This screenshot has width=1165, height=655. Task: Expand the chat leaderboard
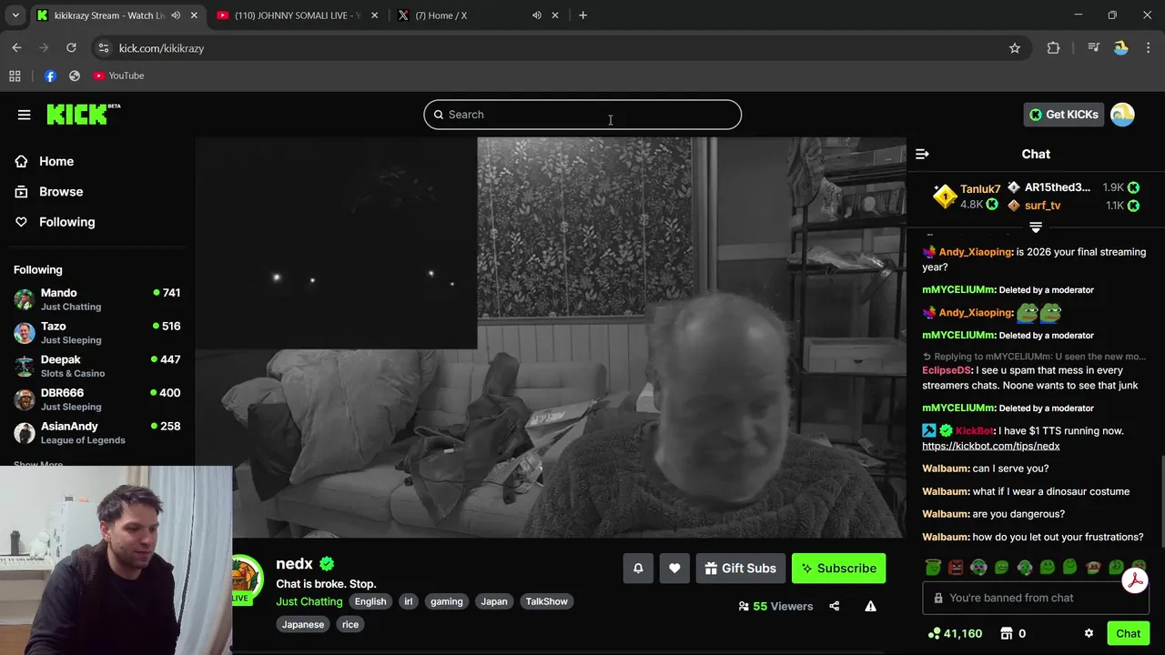coord(1036,227)
